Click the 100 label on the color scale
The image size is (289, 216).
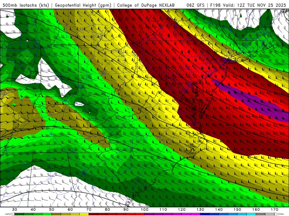144,210
